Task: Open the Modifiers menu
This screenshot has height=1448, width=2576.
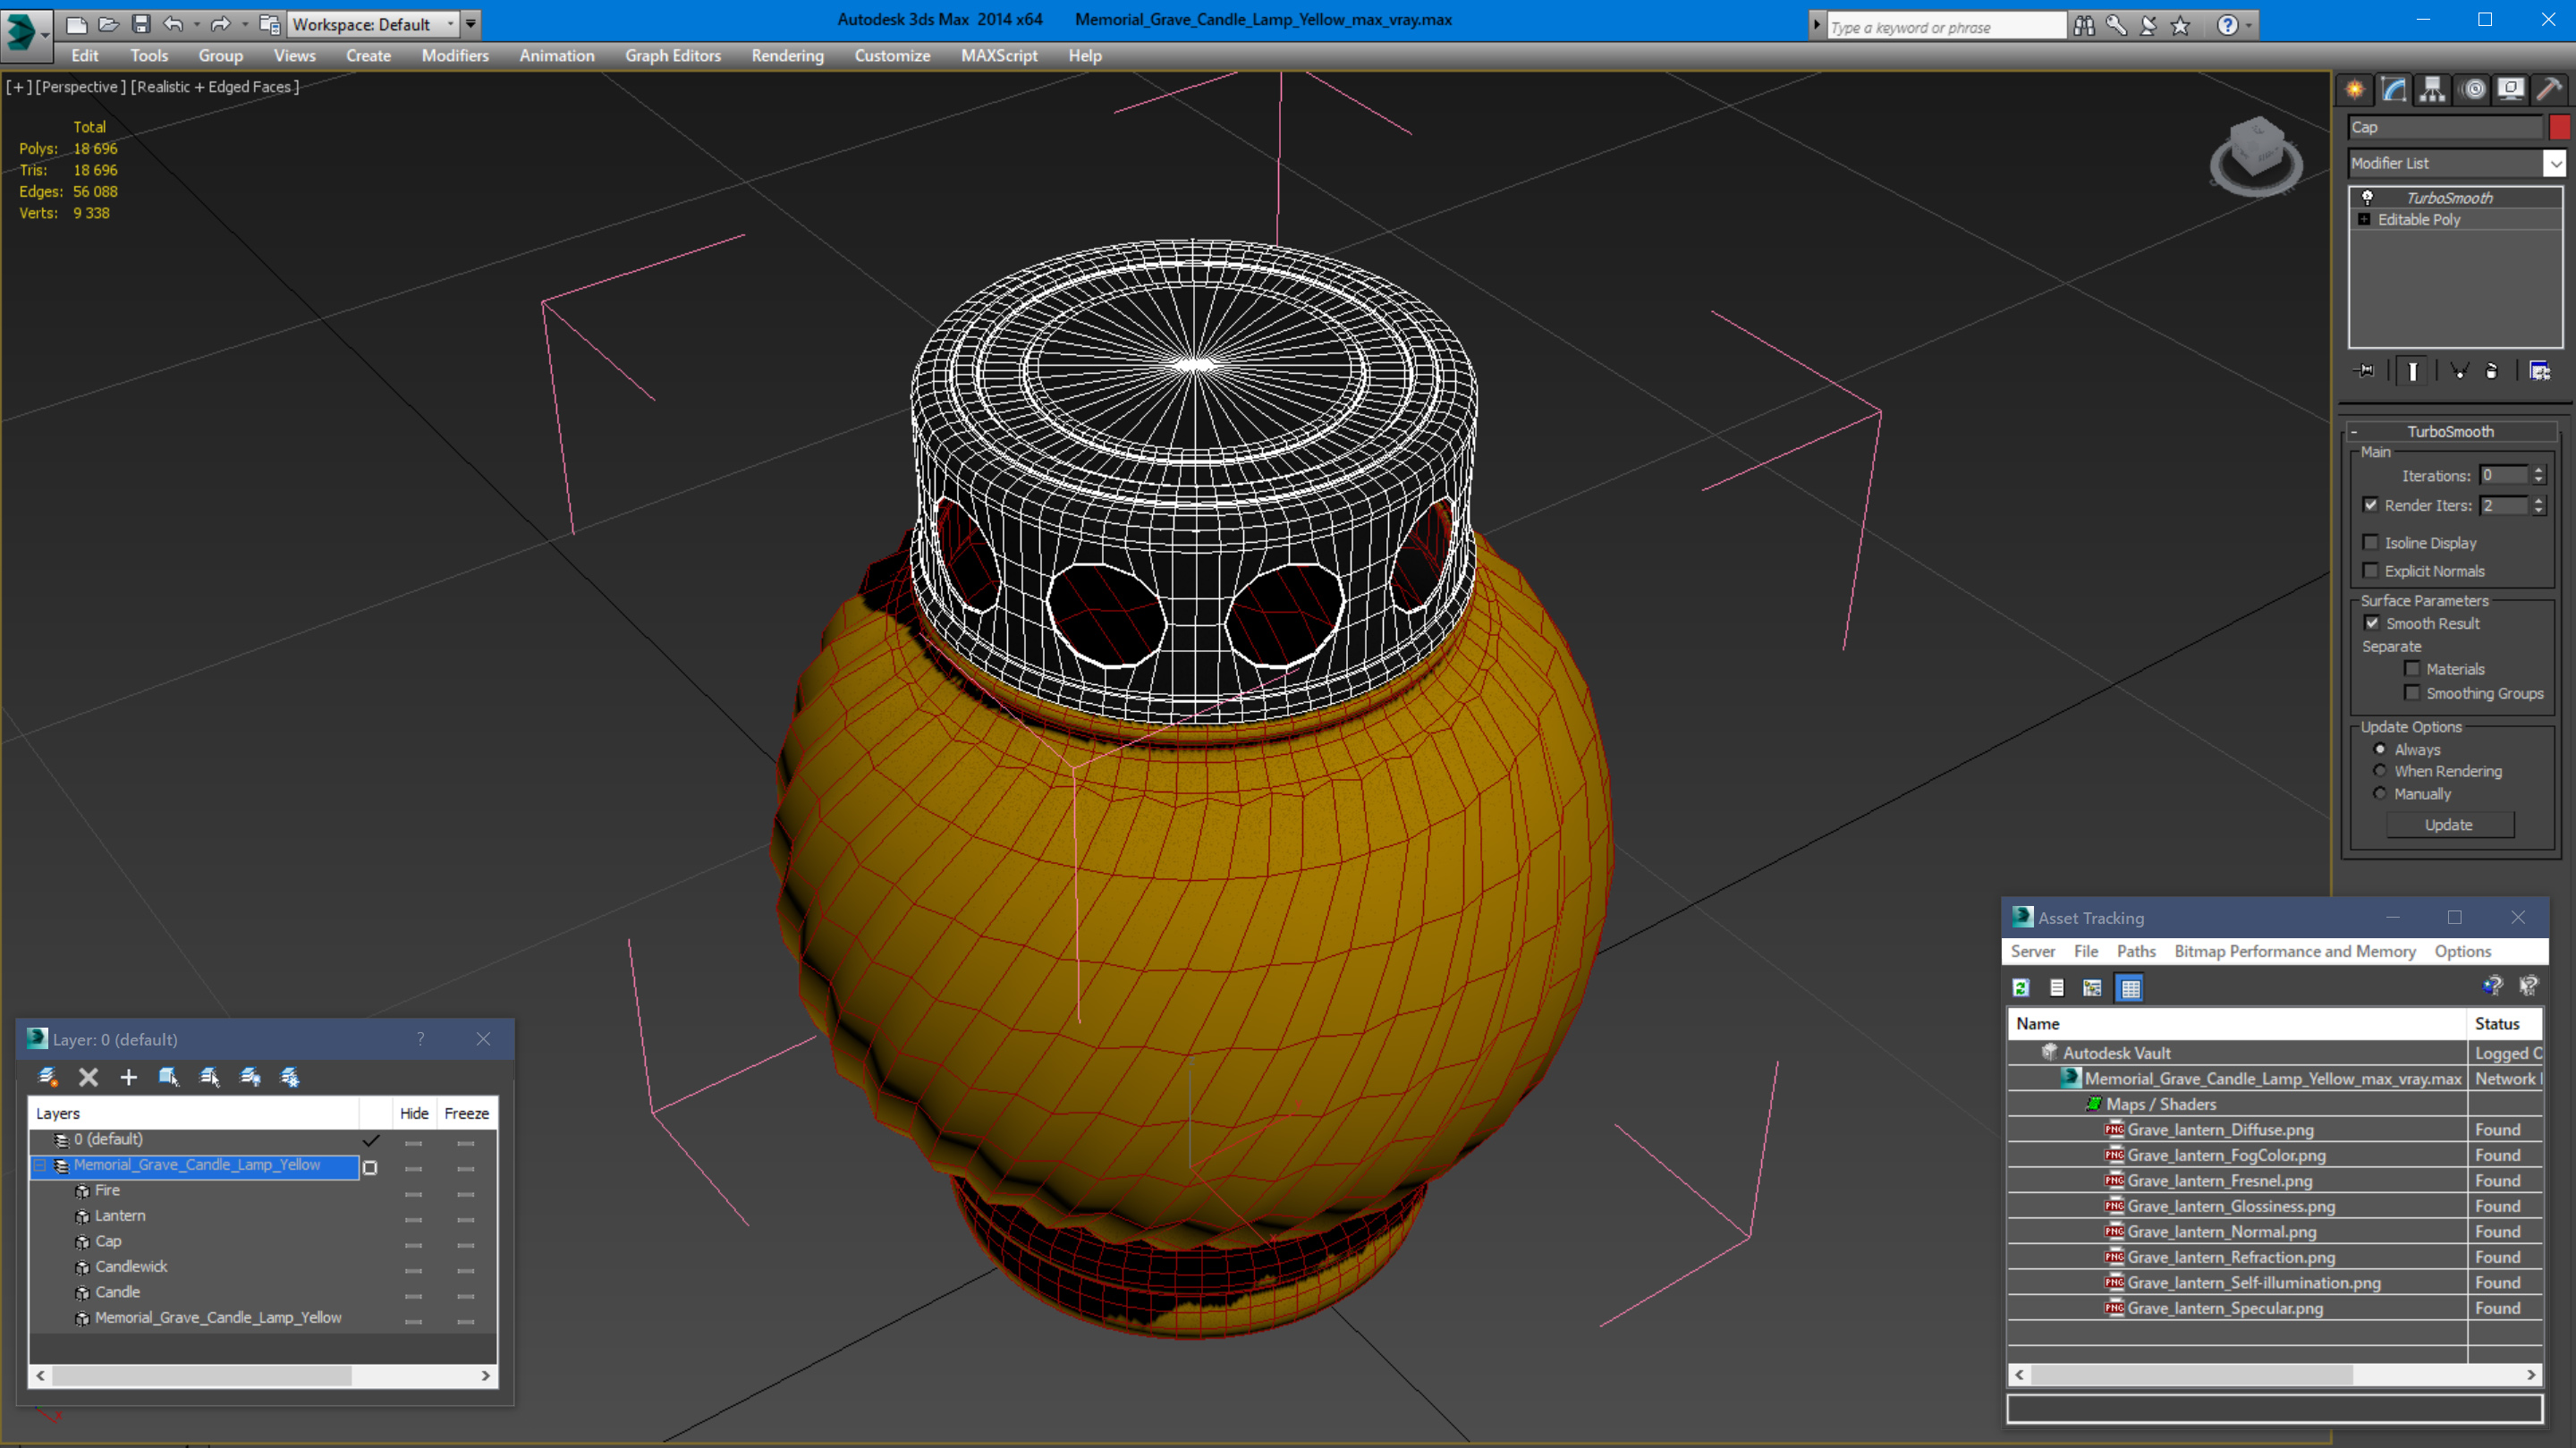Action: (x=455, y=56)
